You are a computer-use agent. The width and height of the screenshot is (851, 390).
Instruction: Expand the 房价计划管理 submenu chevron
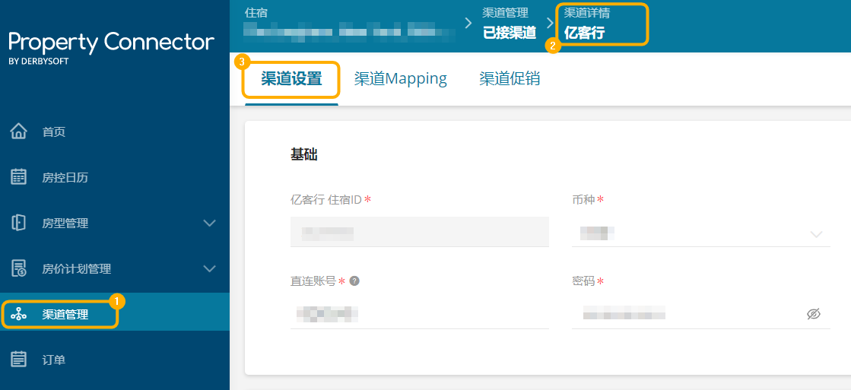[209, 268]
